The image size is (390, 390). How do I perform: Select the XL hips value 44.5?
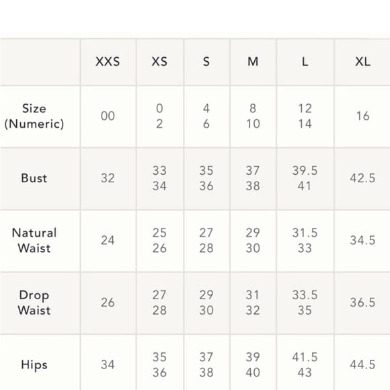362,364
